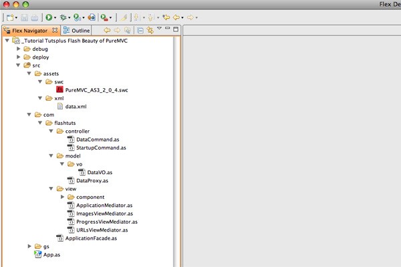The height and width of the screenshot is (267, 401).
Task: Select ApplicationMediator.as file
Action: pos(104,206)
